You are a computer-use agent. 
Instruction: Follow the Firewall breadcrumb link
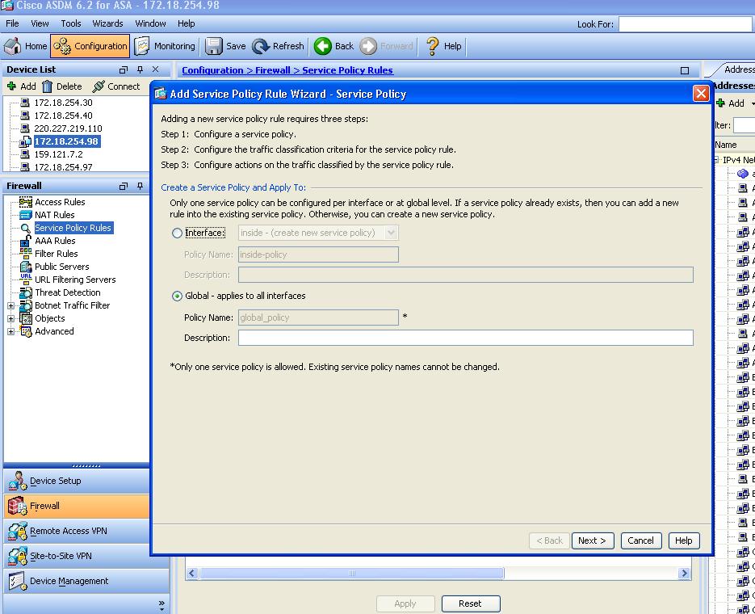coord(273,70)
